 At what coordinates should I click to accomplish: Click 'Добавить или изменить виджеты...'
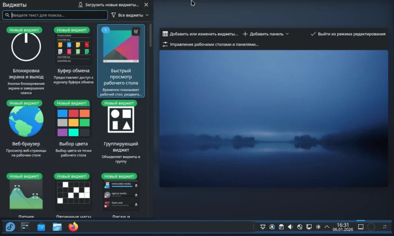pyautogui.click(x=200, y=34)
